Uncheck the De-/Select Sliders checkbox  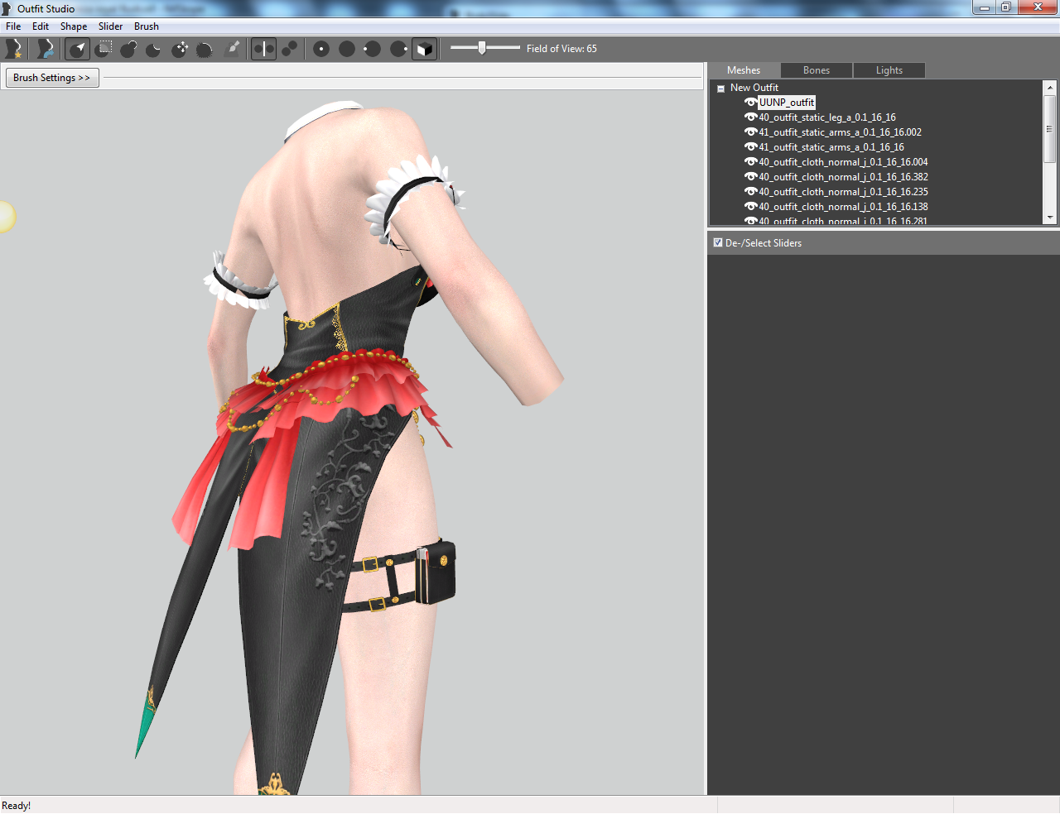(718, 242)
